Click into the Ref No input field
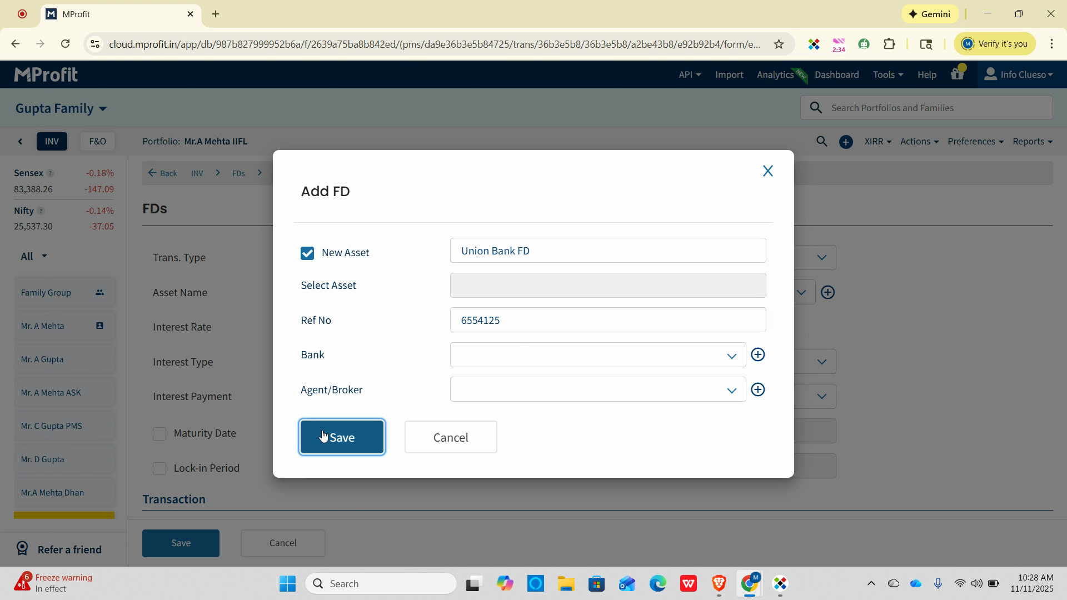 coord(607,320)
